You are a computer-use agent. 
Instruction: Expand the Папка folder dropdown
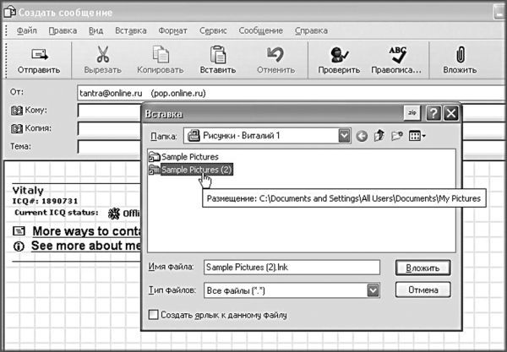coord(344,136)
